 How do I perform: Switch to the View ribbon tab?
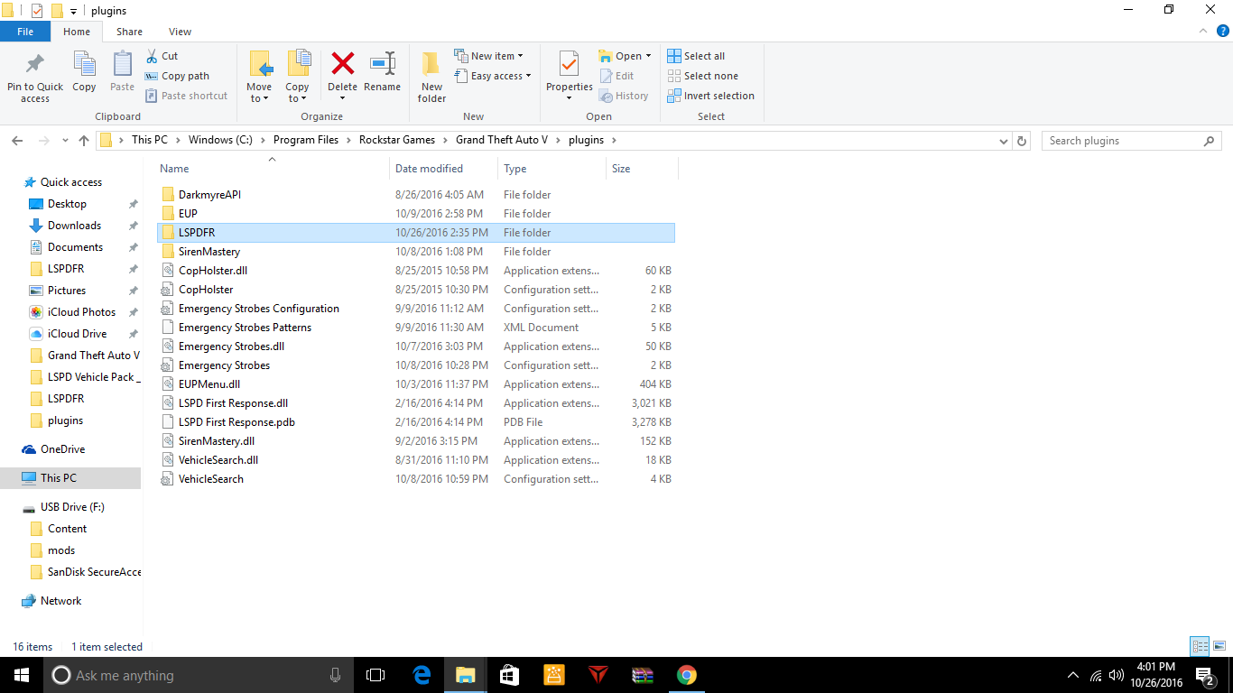pyautogui.click(x=180, y=32)
